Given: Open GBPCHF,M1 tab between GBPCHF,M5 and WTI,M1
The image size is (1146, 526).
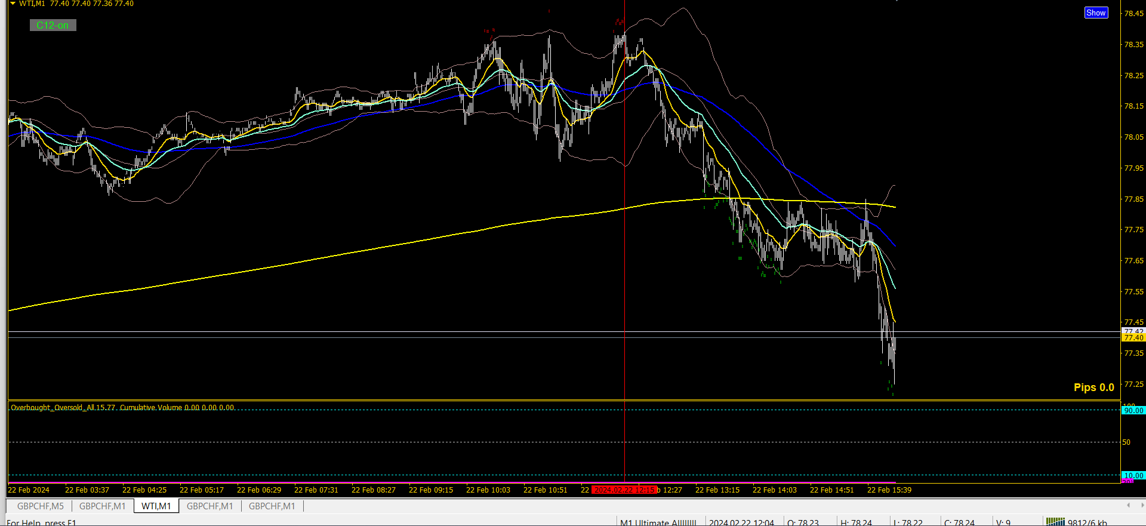Looking at the screenshot, I should (x=103, y=506).
